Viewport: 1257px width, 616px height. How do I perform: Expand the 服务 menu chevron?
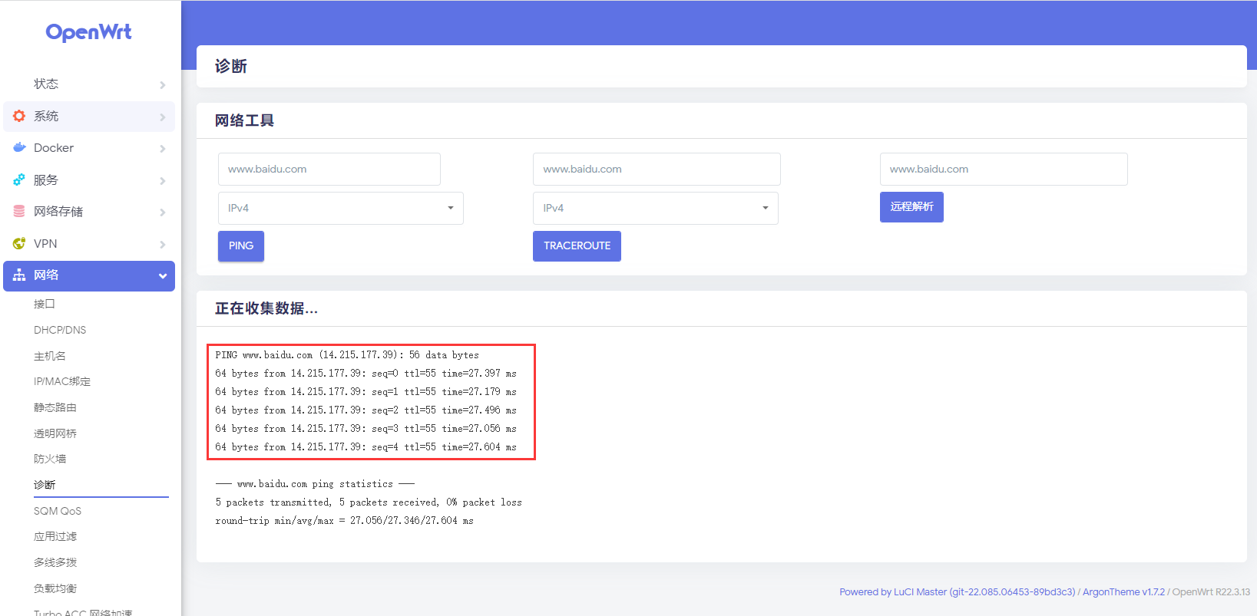[x=162, y=180]
